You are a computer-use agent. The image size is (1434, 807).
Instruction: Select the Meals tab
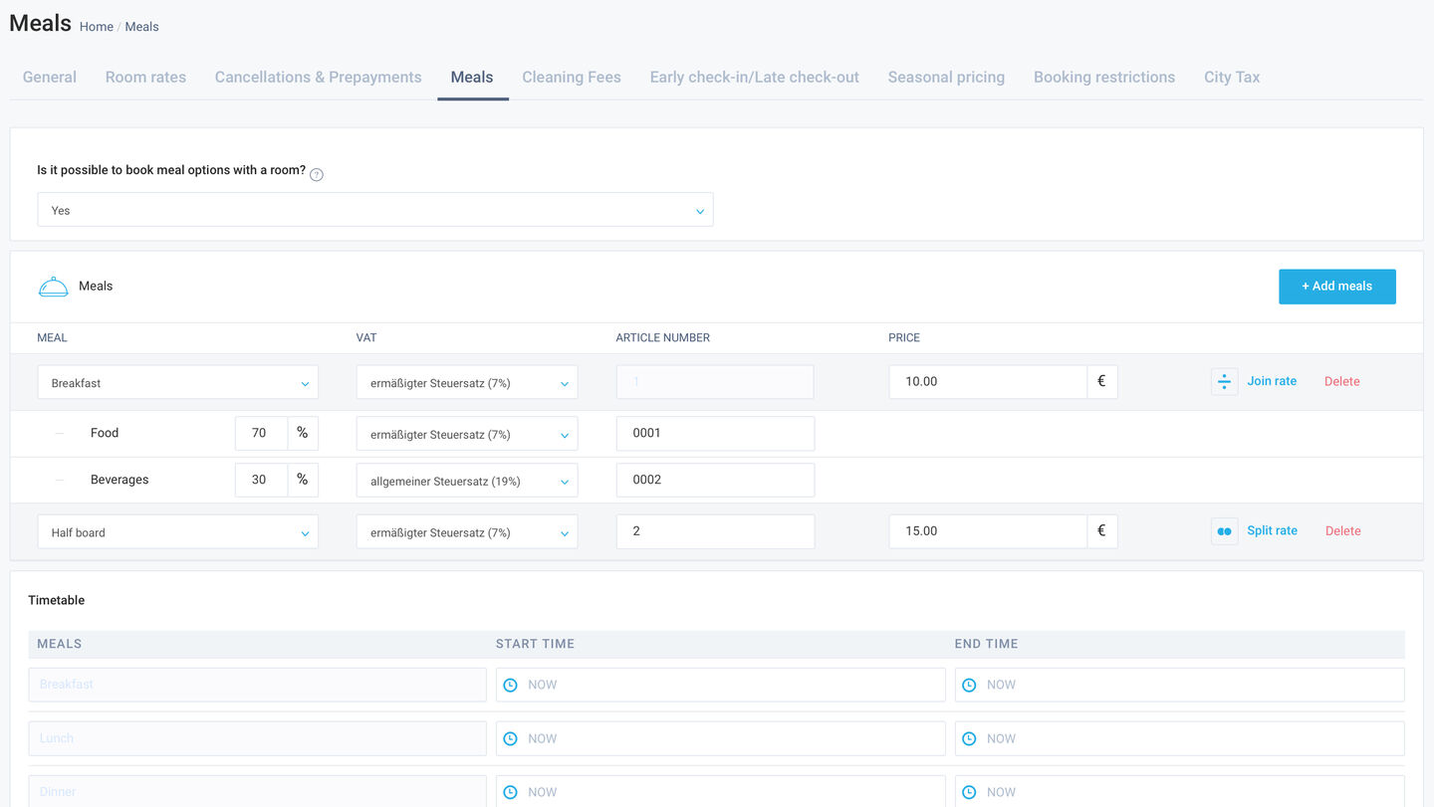[x=472, y=77]
